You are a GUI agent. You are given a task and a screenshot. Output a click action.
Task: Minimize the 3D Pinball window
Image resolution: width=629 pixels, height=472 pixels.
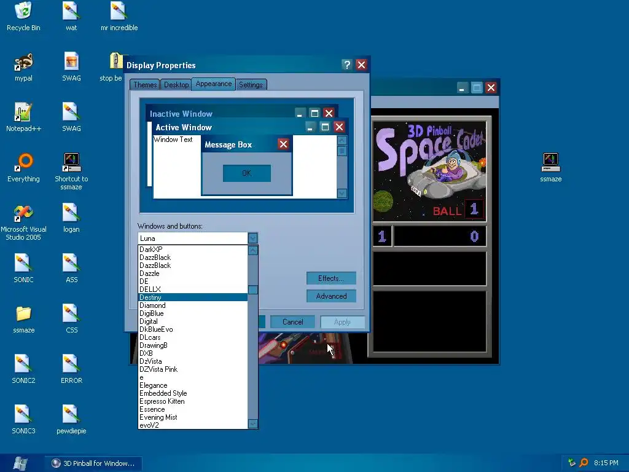tap(462, 87)
